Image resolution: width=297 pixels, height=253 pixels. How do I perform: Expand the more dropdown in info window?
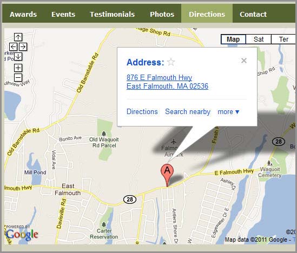(x=228, y=112)
